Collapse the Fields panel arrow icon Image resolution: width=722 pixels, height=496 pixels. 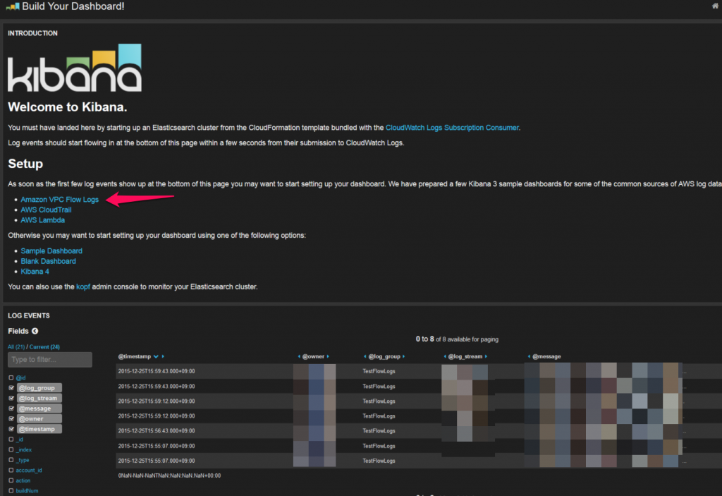click(35, 331)
